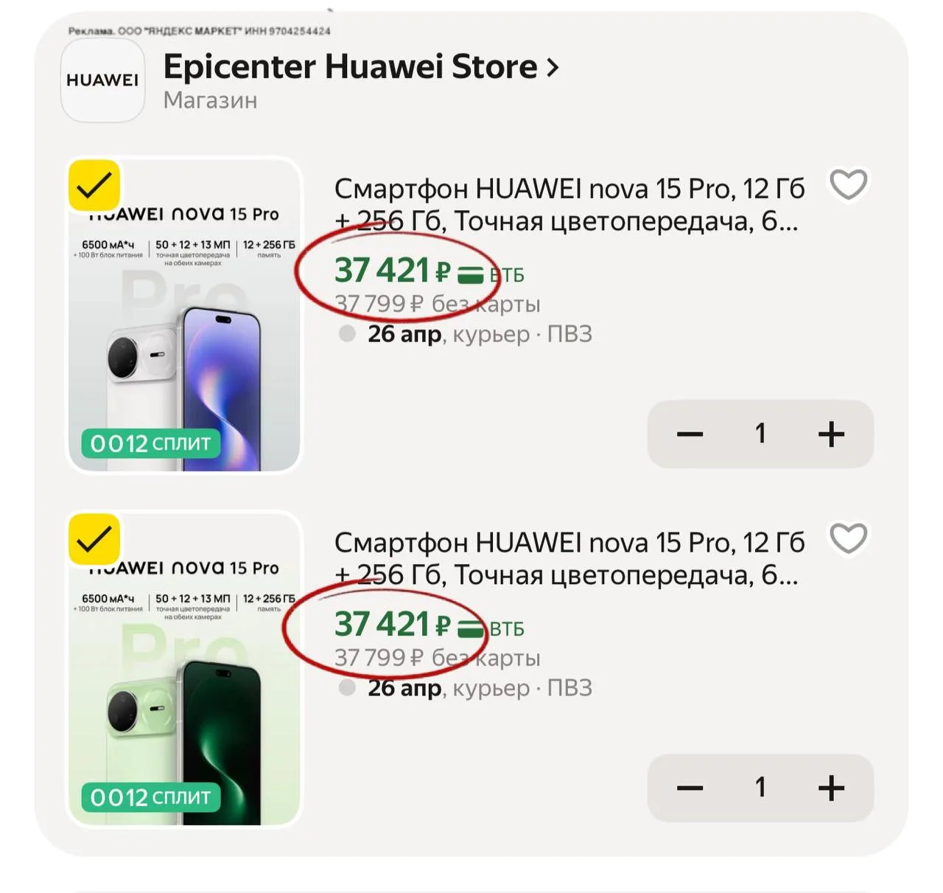Add white nova 15 Pro to favorites
Image resolution: width=943 pixels, height=893 pixels.
pos(848,184)
